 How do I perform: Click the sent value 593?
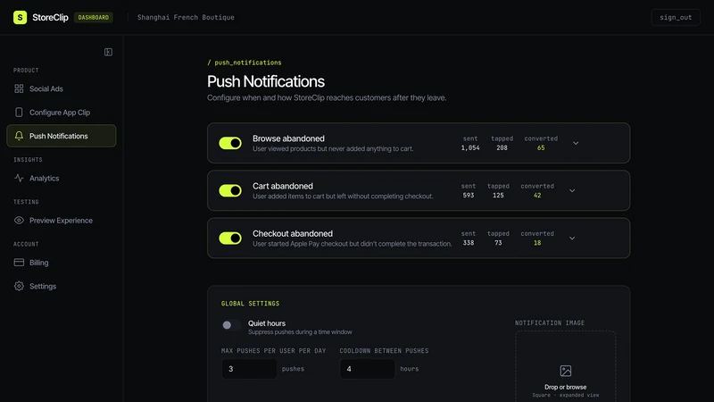pos(469,195)
